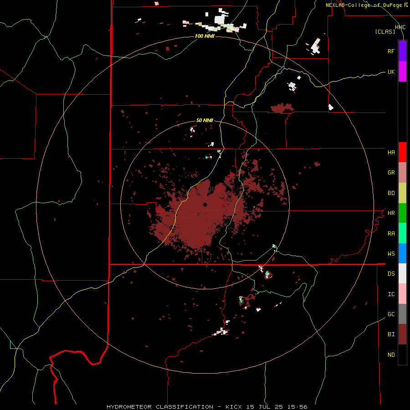Click the "100 NMI" range ring label
Image resolution: width=410 pixels, height=410 pixels.
coord(205,36)
